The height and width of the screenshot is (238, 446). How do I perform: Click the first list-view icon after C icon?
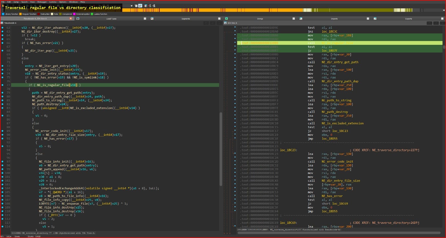146,6
